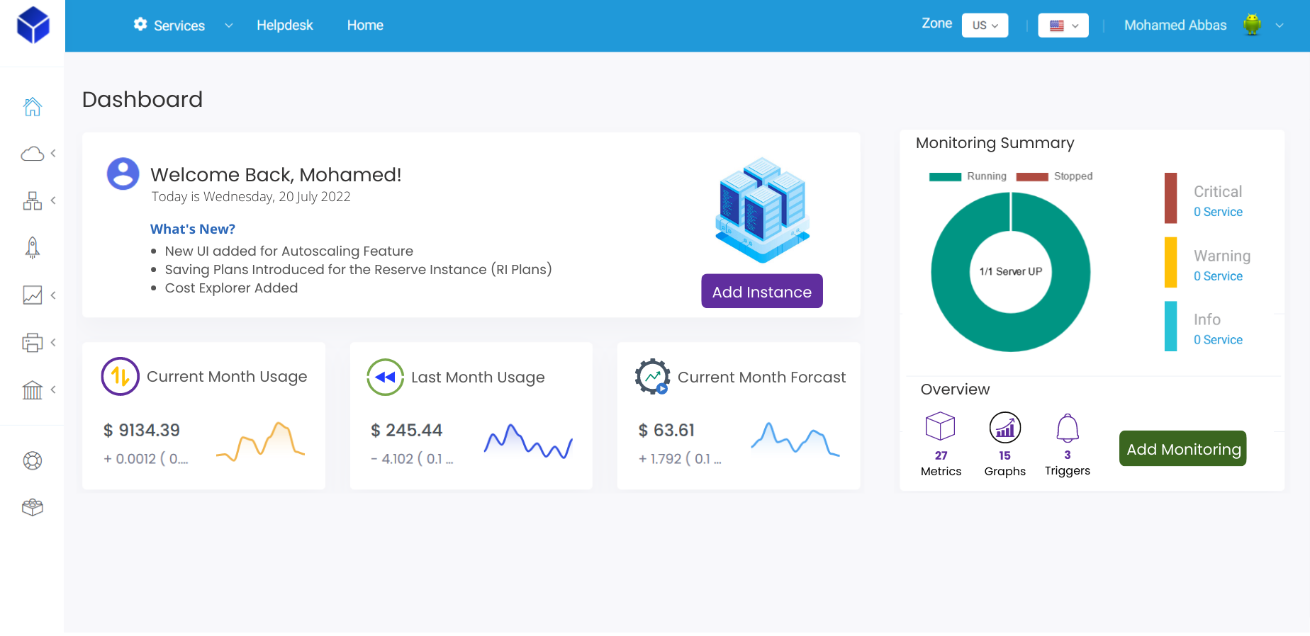Open the network hierarchy sidebar icon
1310x636 pixels.
coord(33,201)
